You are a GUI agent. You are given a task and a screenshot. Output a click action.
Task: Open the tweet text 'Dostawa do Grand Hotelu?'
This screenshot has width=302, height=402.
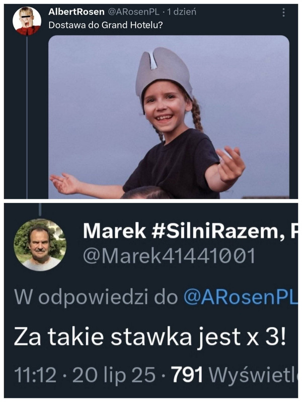click(x=106, y=25)
